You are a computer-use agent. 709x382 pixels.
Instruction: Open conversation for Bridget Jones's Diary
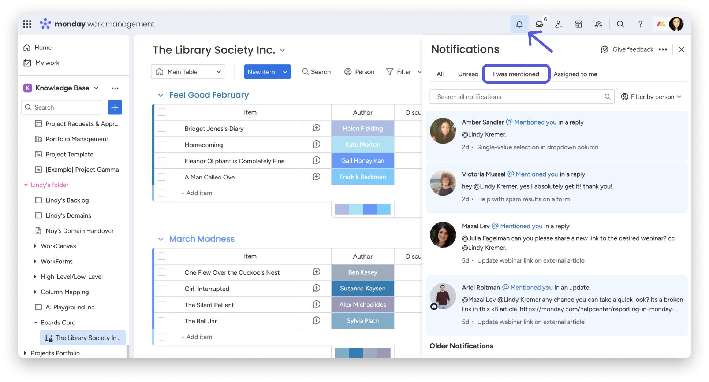pyautogui.click(x=317, y=128)
